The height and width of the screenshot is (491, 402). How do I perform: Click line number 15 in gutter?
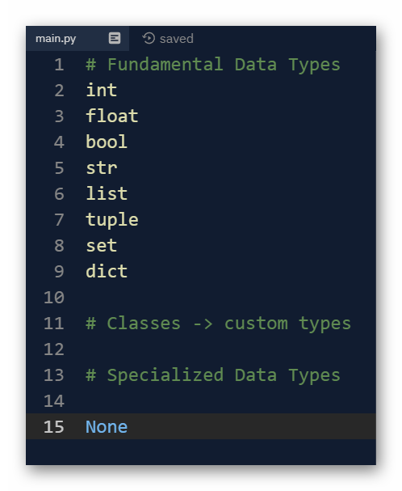click(x=54, y=427)
